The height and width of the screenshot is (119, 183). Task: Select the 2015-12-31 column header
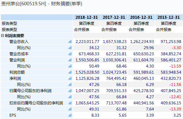click(x=169, y=17)
